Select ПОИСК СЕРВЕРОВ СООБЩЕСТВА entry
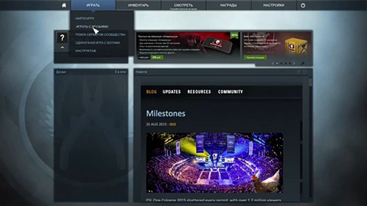 (x=100, y=35)
